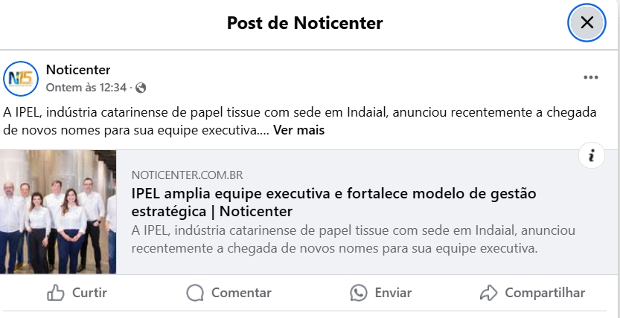
Task: Click the NOTICENTER.COM.BR domain label
Action: tap(187, 175)
